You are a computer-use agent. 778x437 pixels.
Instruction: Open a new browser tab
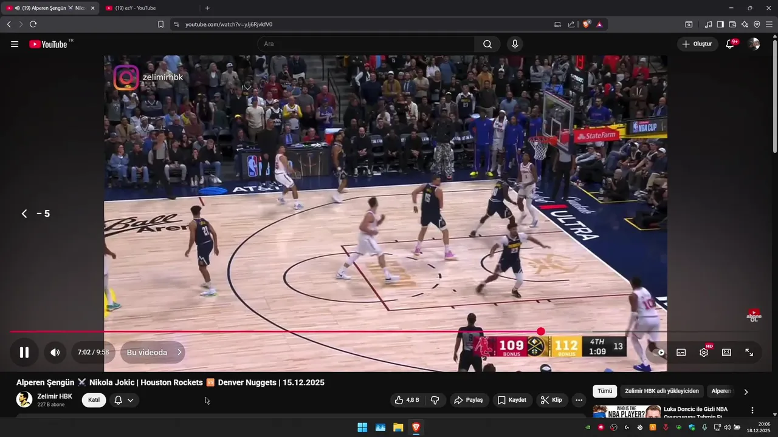[x=207, y=8]
